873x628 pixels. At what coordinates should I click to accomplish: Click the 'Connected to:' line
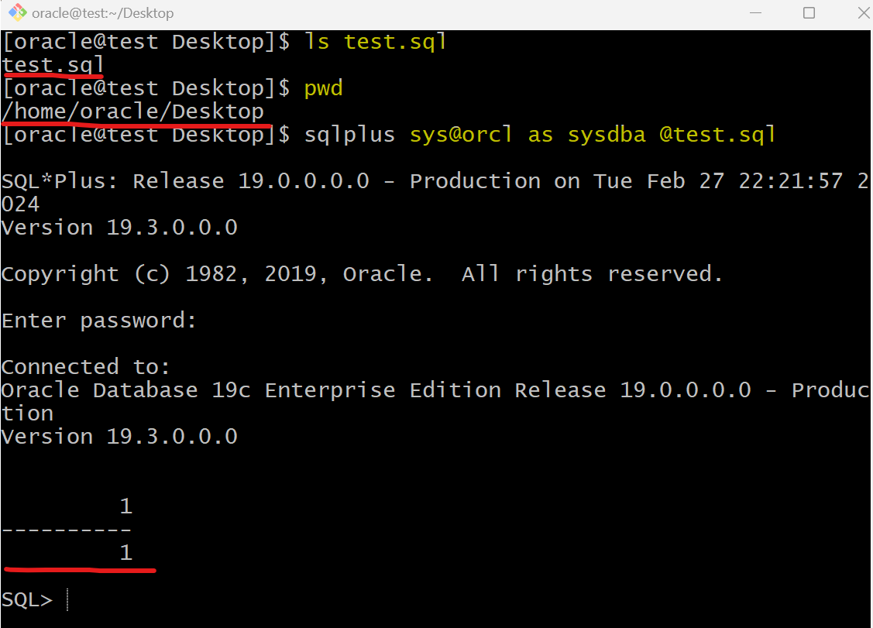[x=86, y=367]
